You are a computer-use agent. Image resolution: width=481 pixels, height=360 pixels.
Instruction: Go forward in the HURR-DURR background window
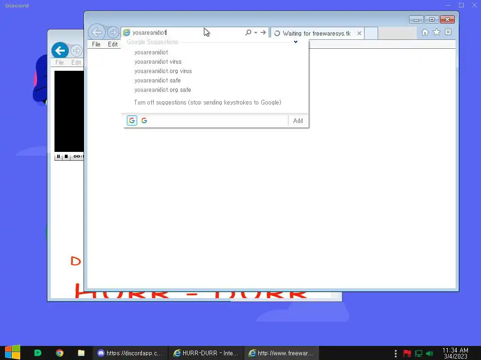coord(76,51)
